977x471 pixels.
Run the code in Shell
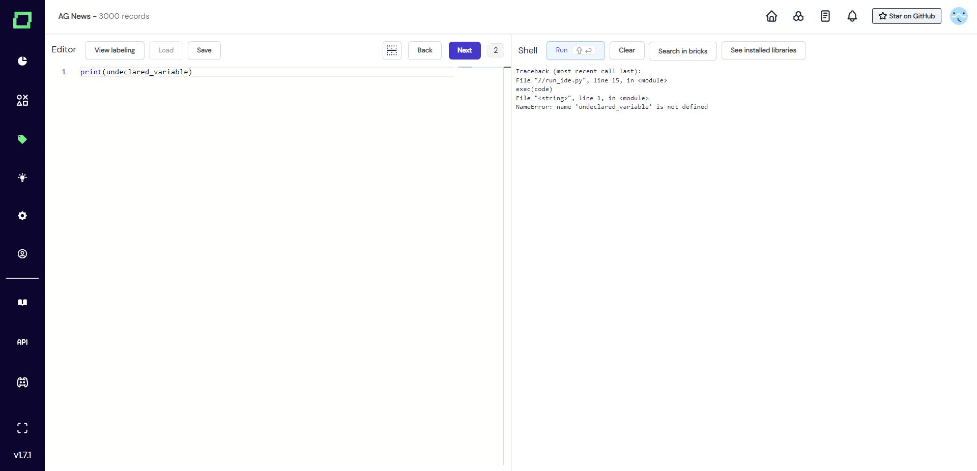pyautogui.click(x=576, y=50)
